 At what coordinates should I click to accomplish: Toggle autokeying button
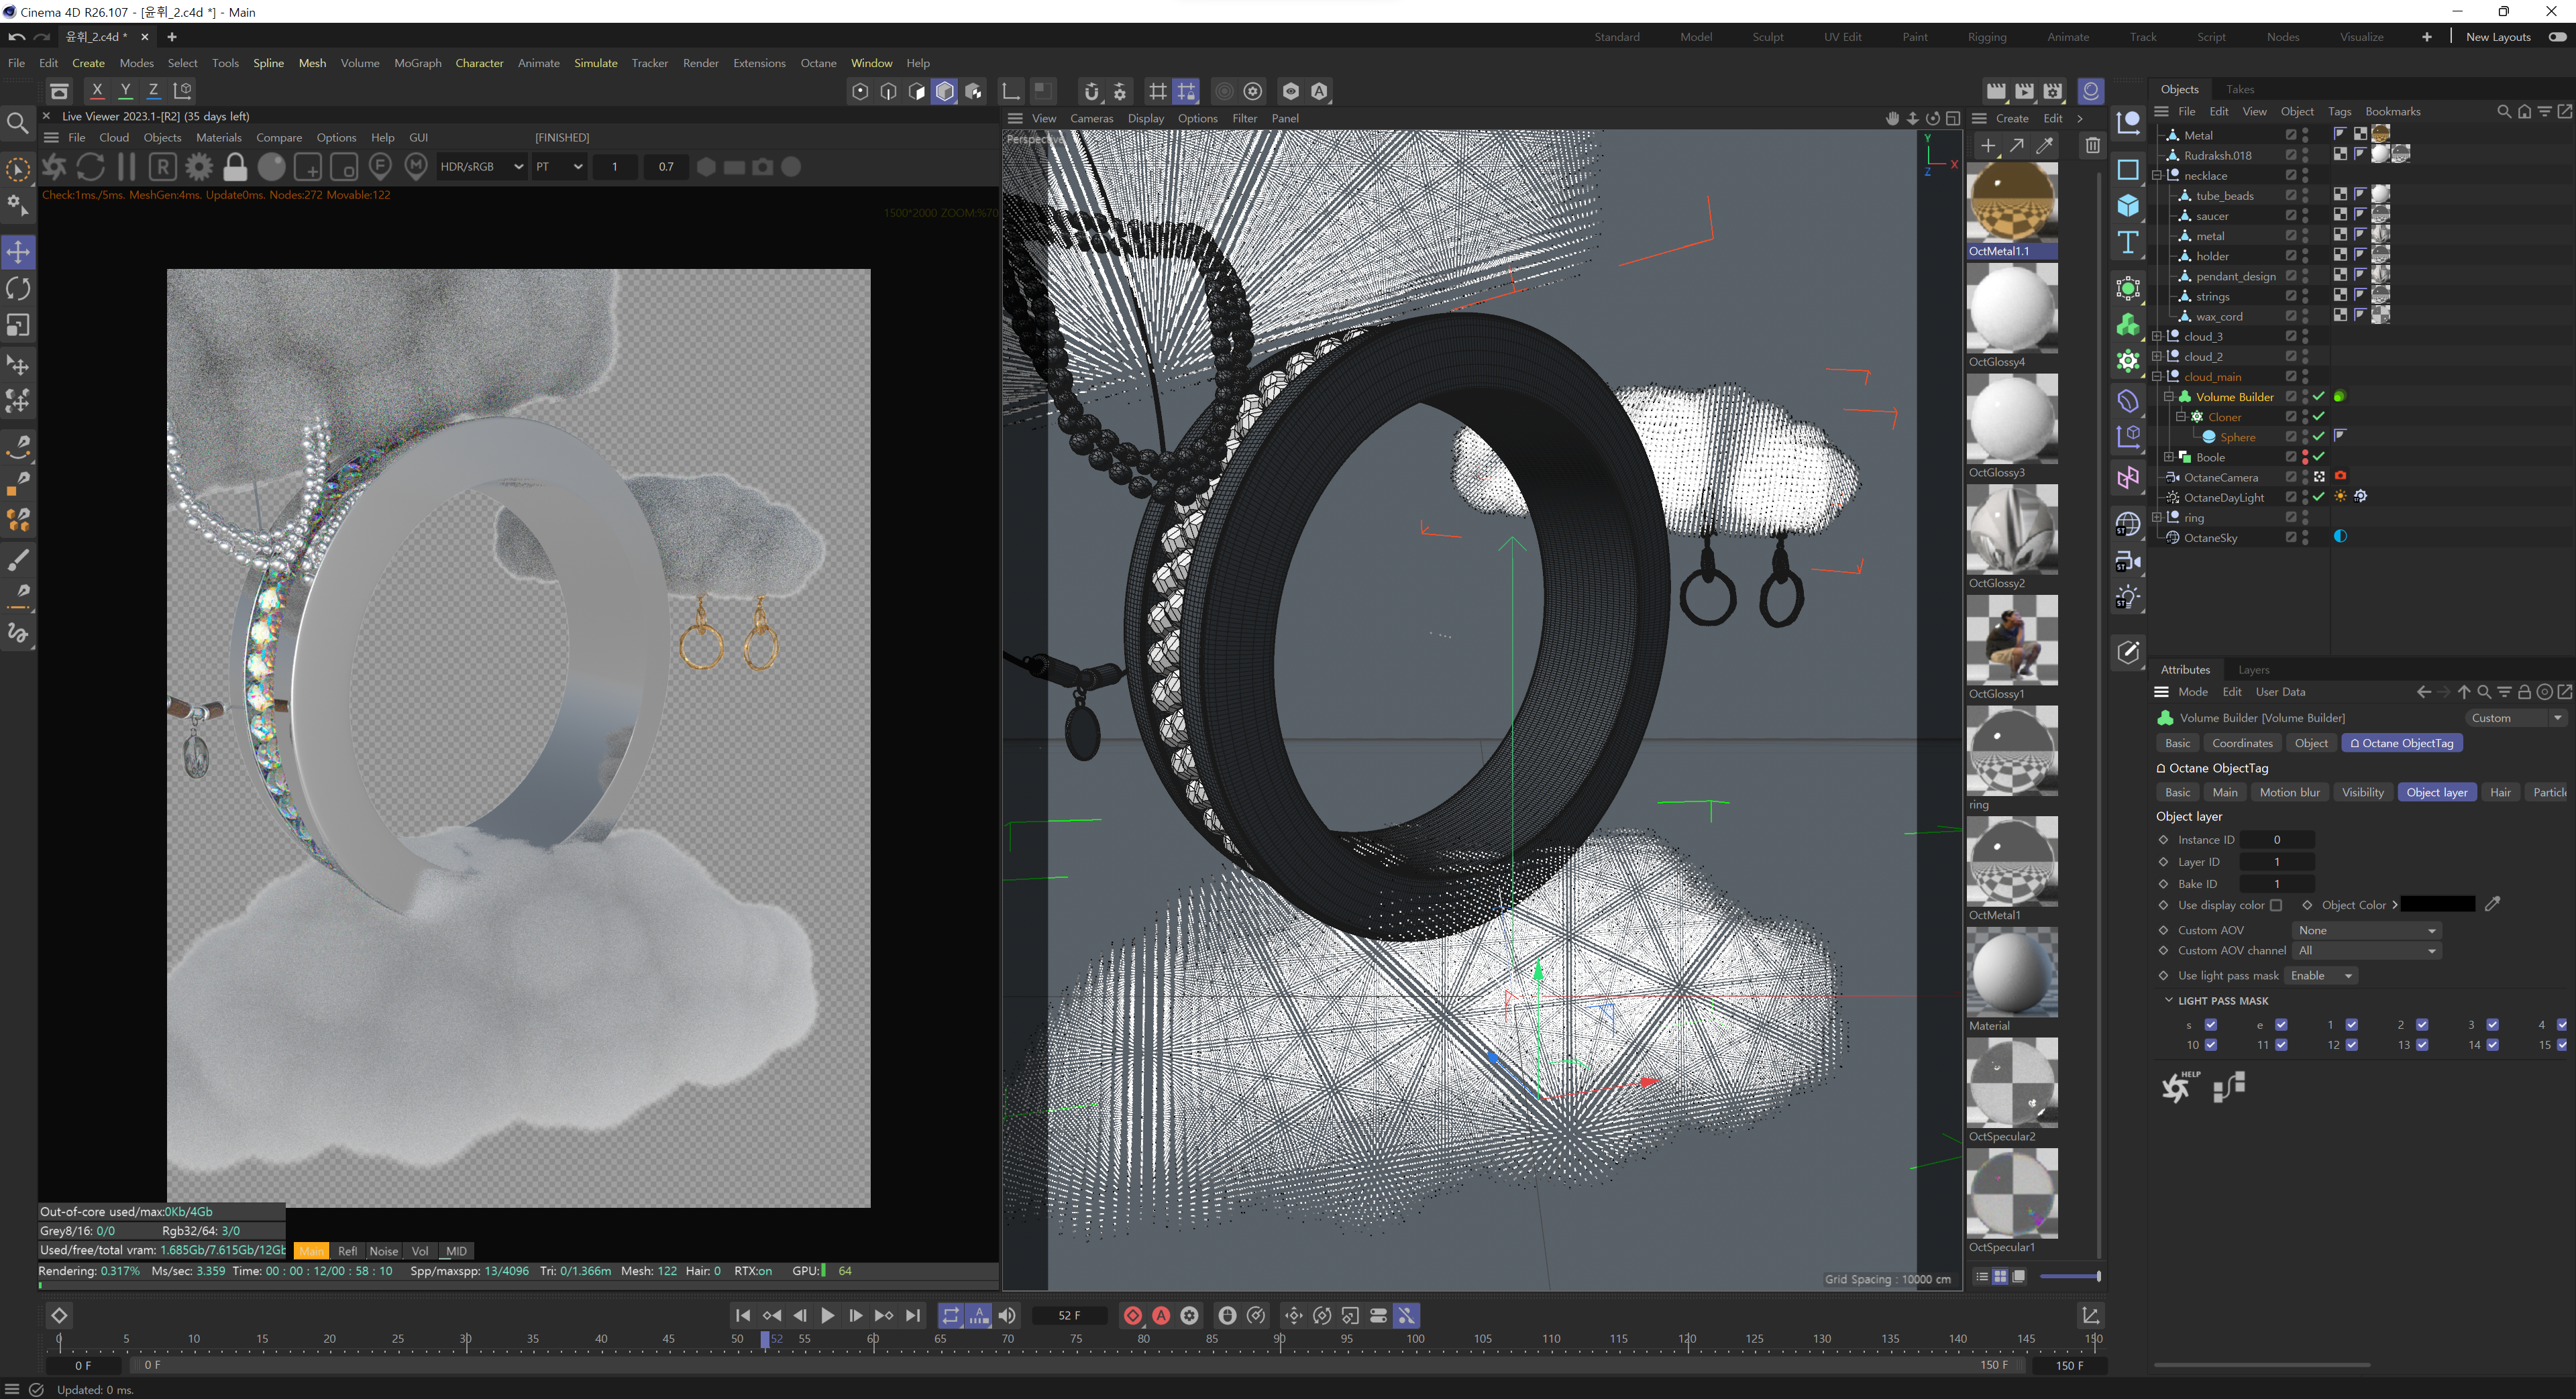point(1161,1316)
